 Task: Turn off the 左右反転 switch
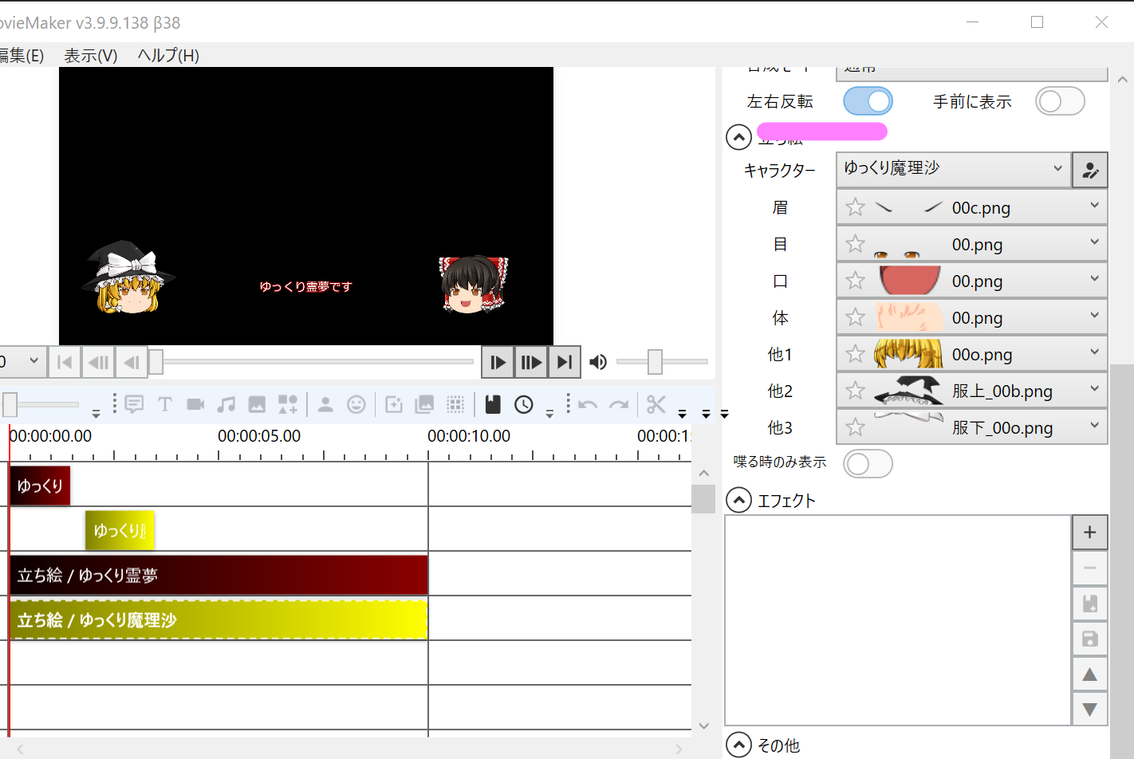[868, 101]
